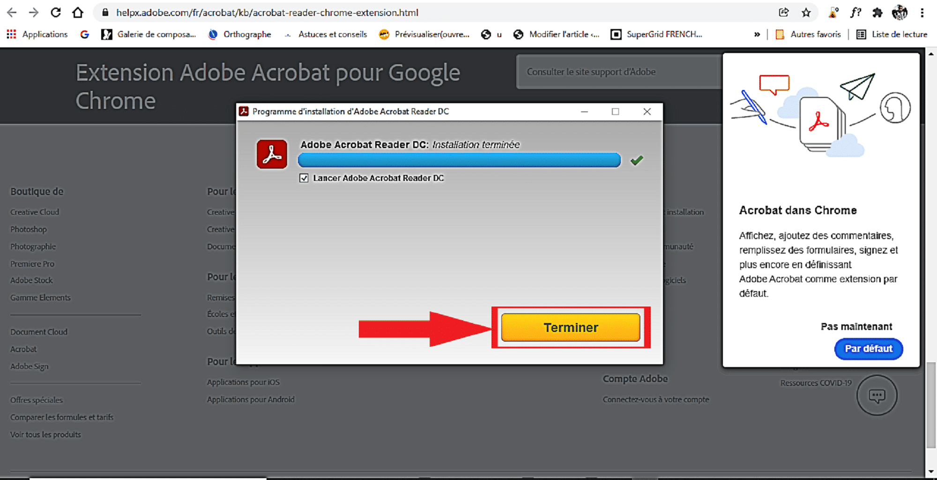Open the f? extension icon

pos(855,13)
